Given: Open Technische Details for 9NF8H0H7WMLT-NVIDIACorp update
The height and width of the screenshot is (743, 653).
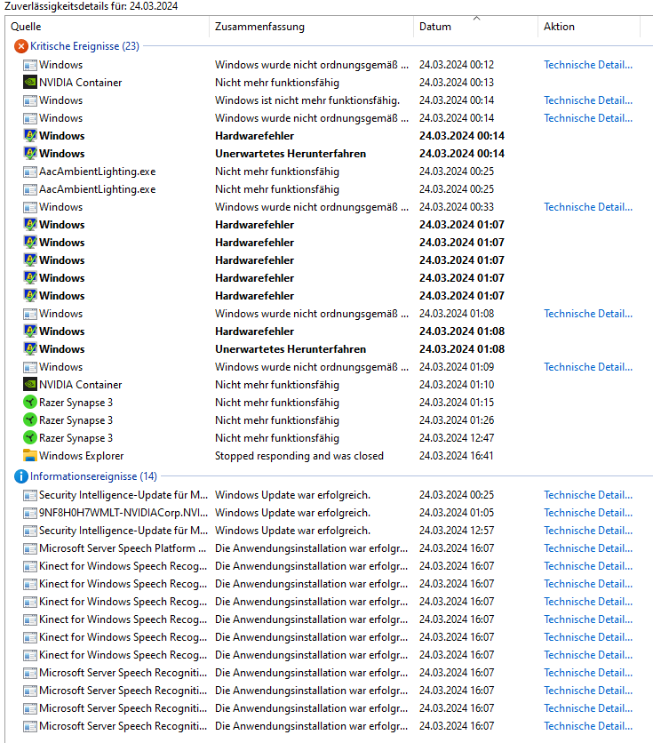Looking at the screenshot, I should coord(588,512).
